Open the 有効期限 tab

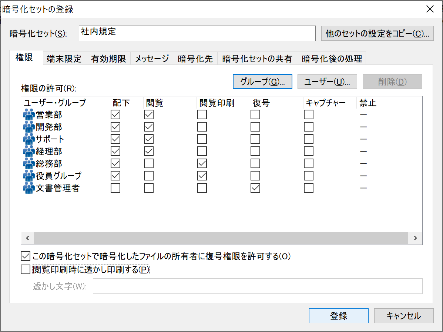(x=108, y=59)
